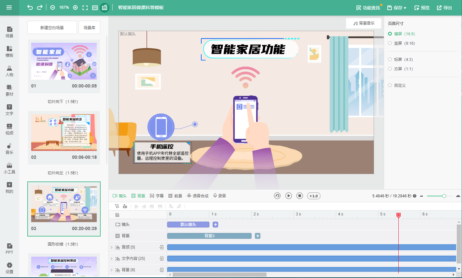Expand the 背景 [6] track group

tap(112, 270)
